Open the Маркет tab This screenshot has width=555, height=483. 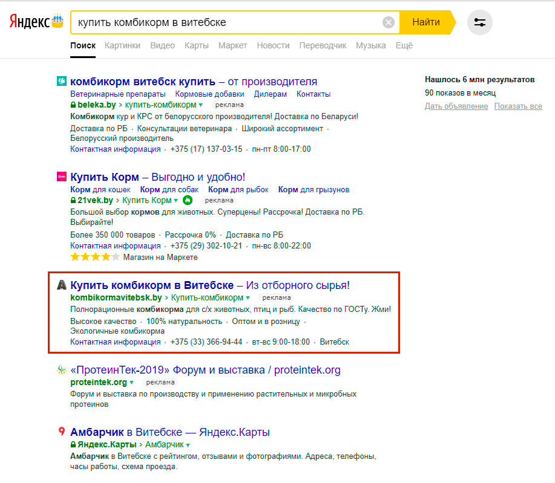(232, 45)
